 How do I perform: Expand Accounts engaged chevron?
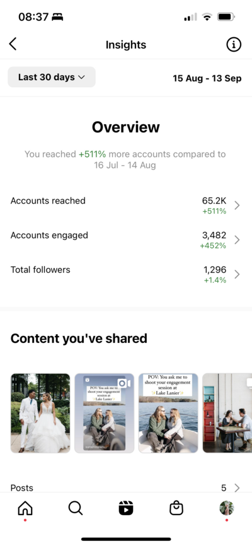point(237,240)
